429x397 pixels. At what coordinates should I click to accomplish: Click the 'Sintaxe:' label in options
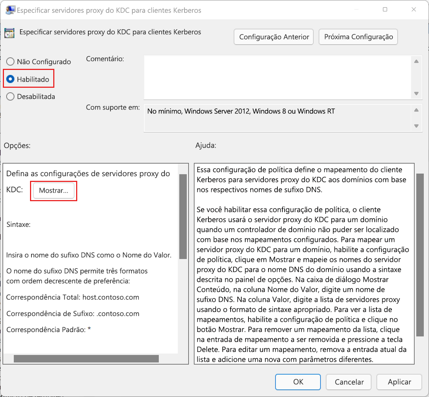(18, 225)
